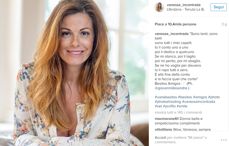Open the L'Andana - Tenuta La B.. location link
229x146 pixels.
[186, 9]
